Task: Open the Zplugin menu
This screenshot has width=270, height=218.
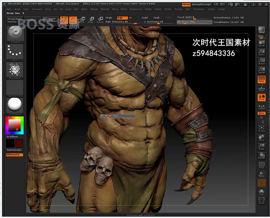Action: coord(211,9)
